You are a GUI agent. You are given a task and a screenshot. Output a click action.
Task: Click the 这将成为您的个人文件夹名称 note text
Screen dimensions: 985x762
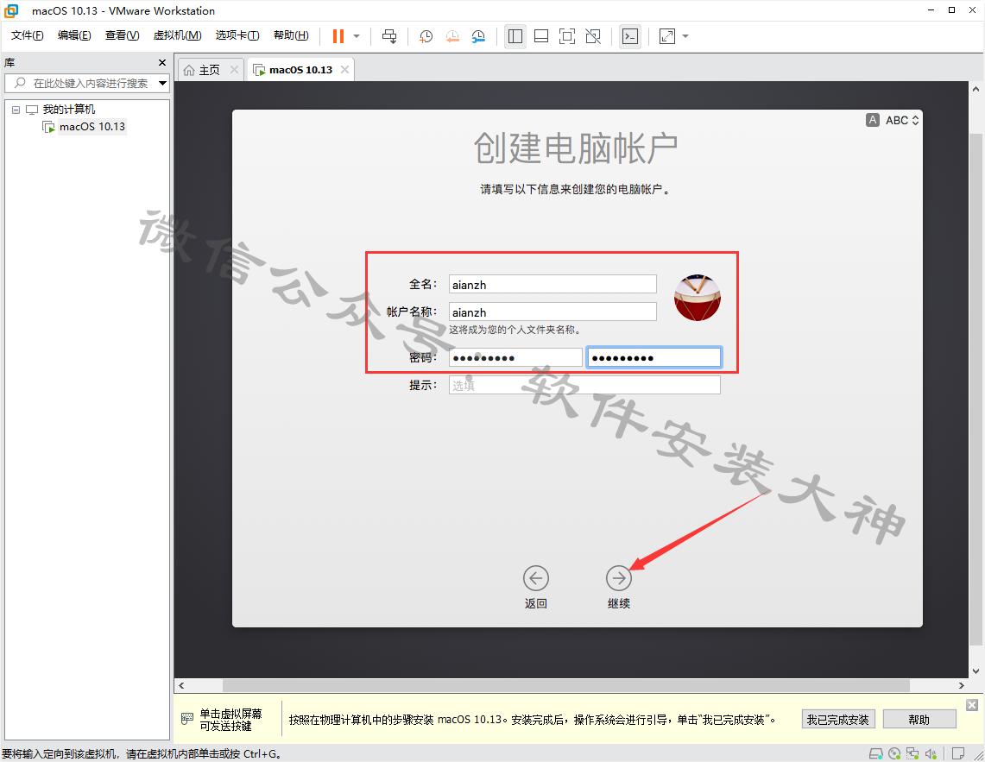(515, 330)
